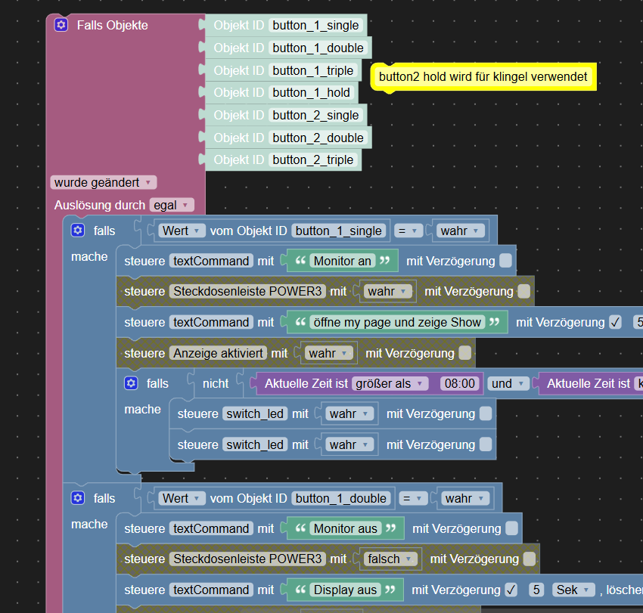Click the button_1_single Objekt ID field
This screenshot has width=643, height=613.
[315, 24]
